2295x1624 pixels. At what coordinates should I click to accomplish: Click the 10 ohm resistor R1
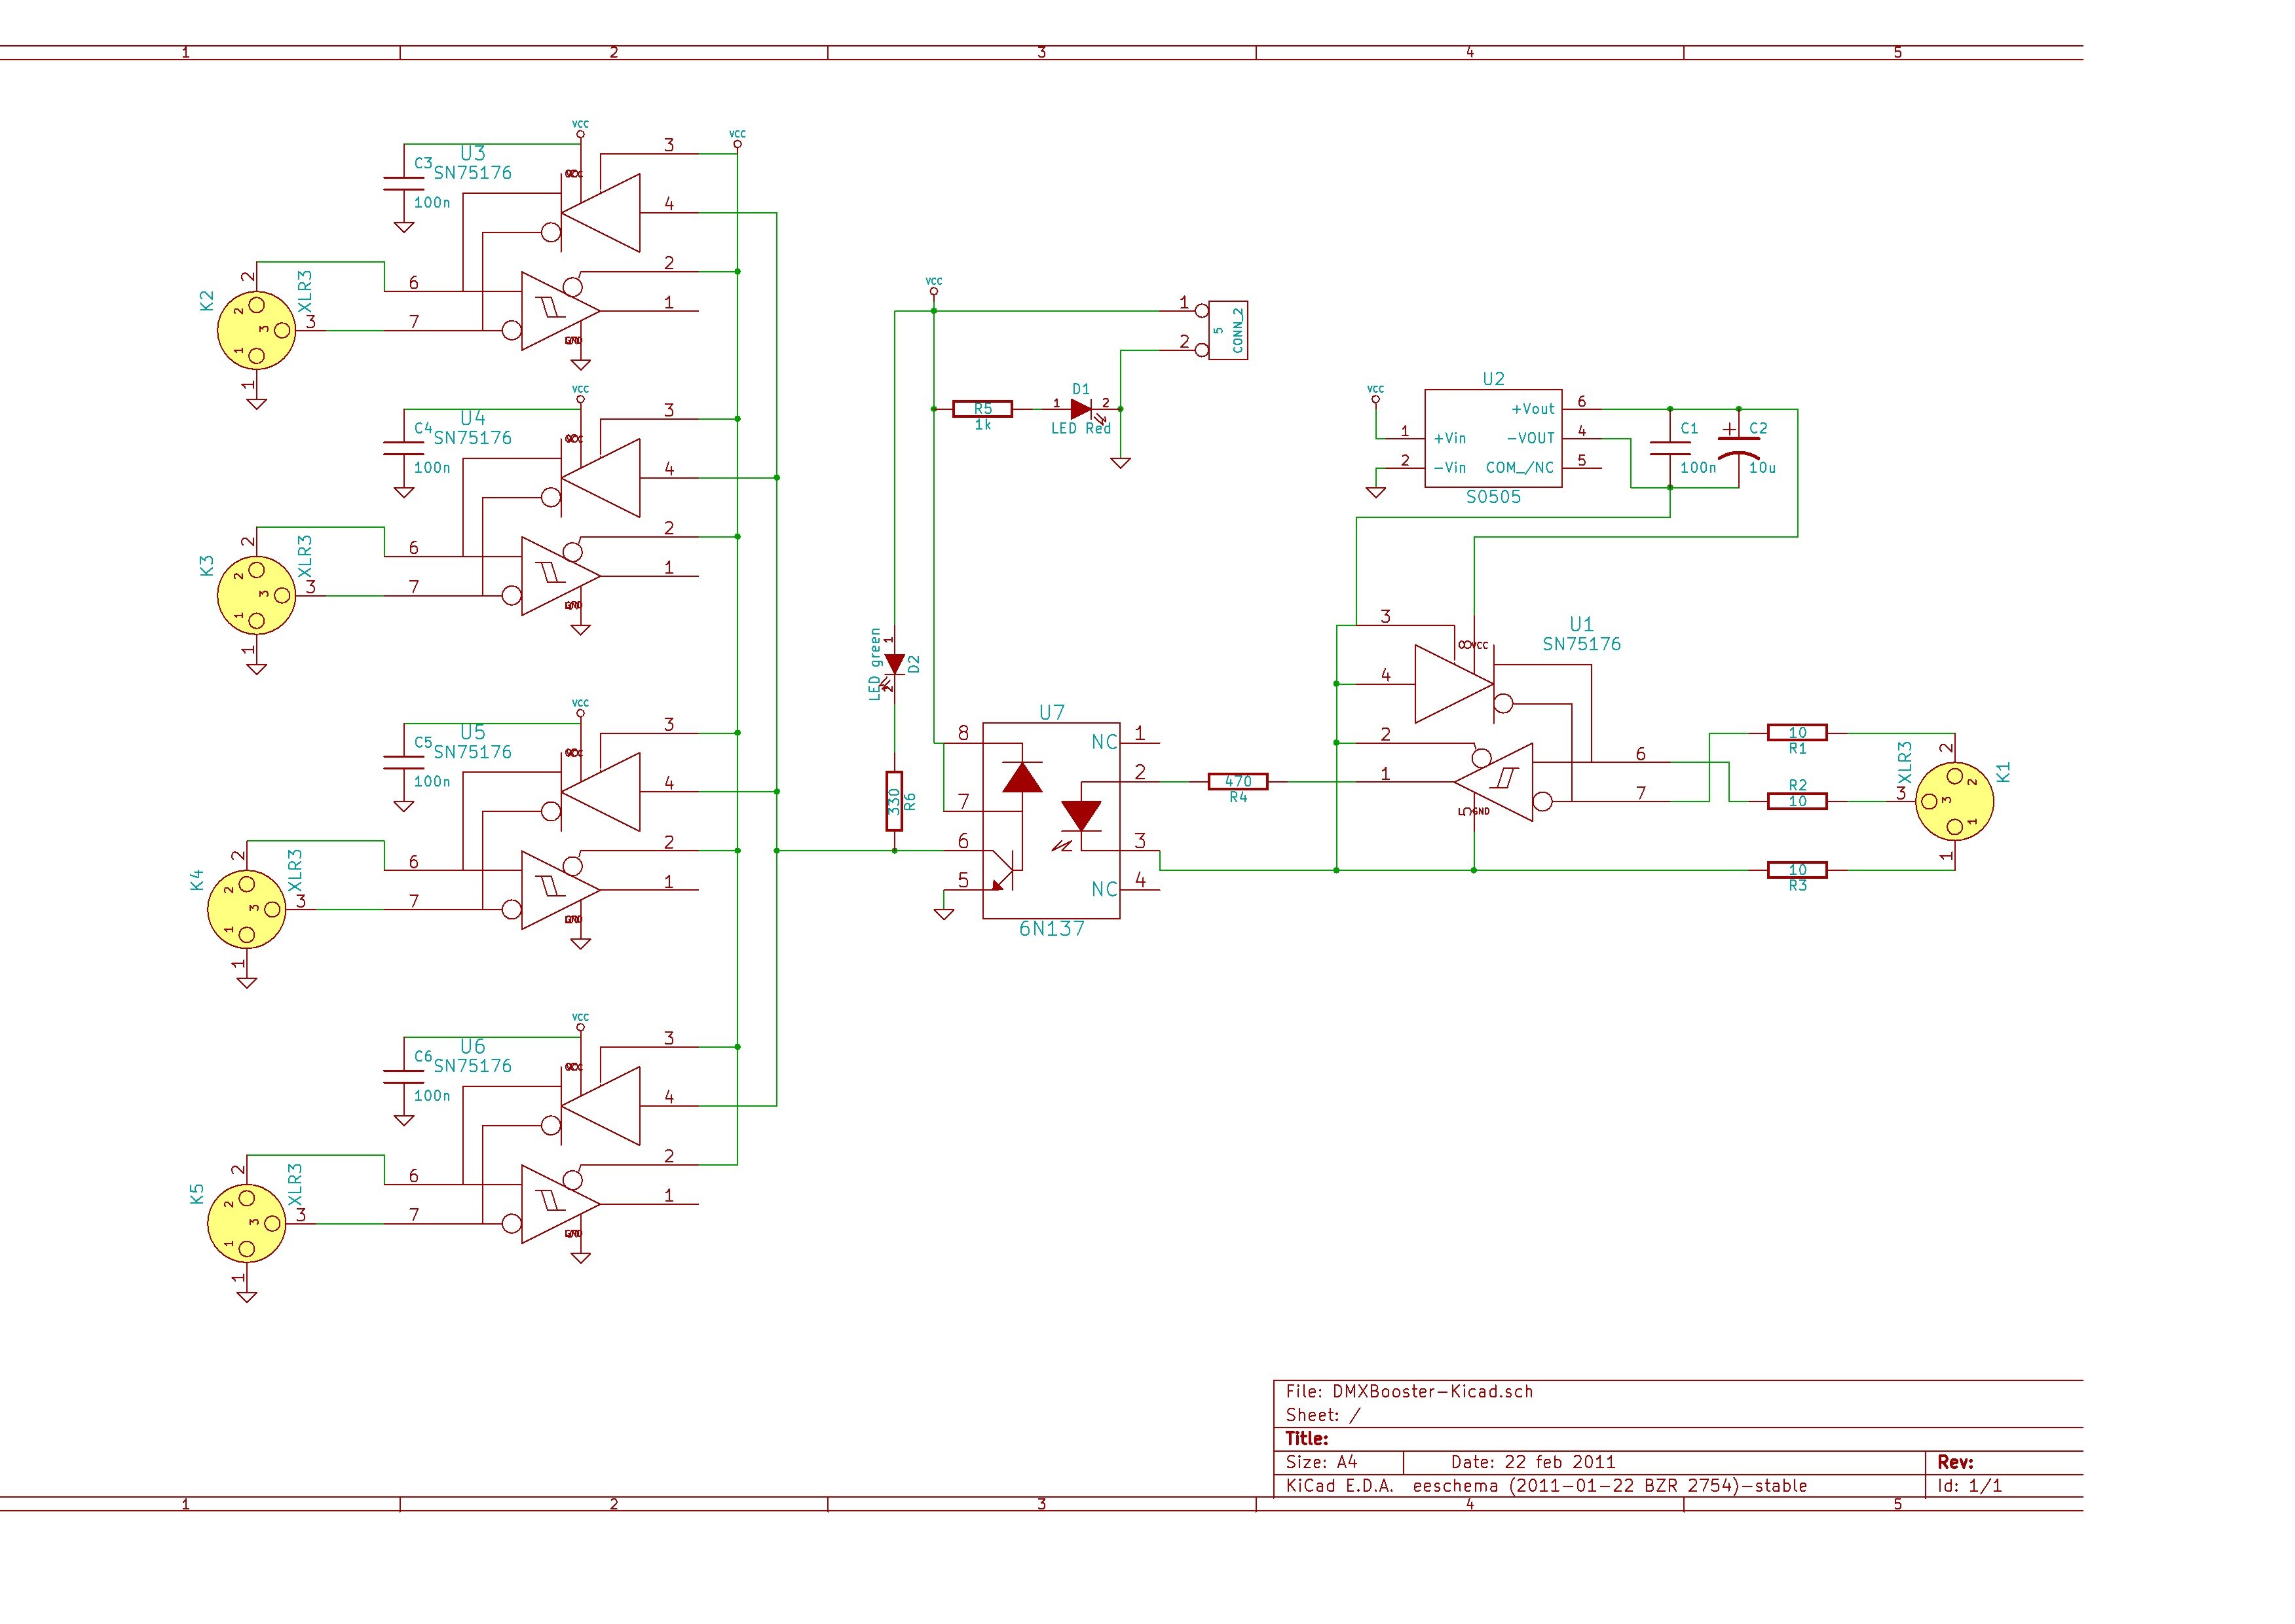coord(1797,732)
